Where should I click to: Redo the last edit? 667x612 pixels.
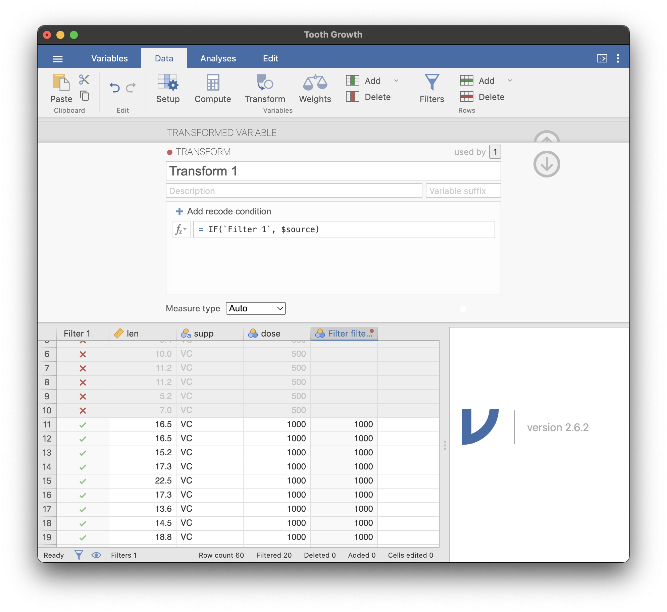coord(131,88)
